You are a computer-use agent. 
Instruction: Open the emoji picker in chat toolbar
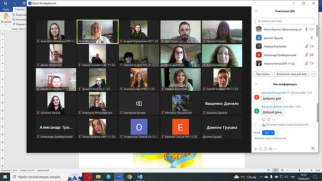click(270, 149)
